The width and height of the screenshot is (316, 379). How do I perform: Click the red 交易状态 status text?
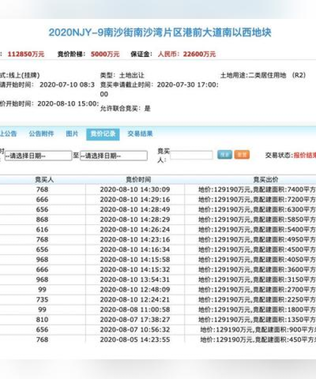[x=305, y=155]
